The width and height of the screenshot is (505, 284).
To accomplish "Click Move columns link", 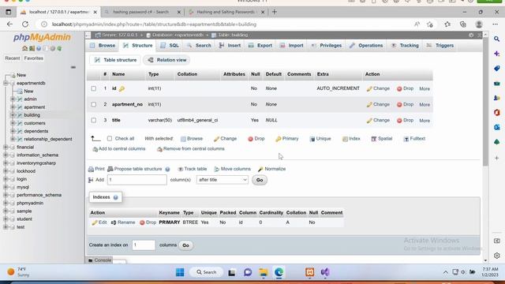I will (233, 169).
